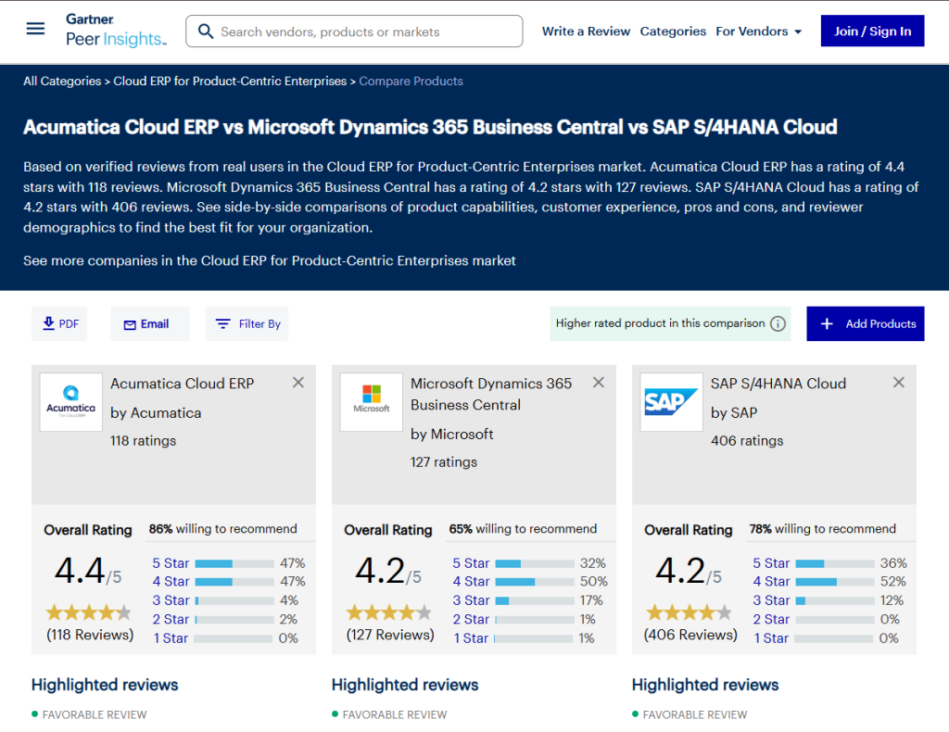This screenshot has width=949, height=732.
Task: Remove Acumatica Cloud ERP from comparison
Action: coord(298,383)
